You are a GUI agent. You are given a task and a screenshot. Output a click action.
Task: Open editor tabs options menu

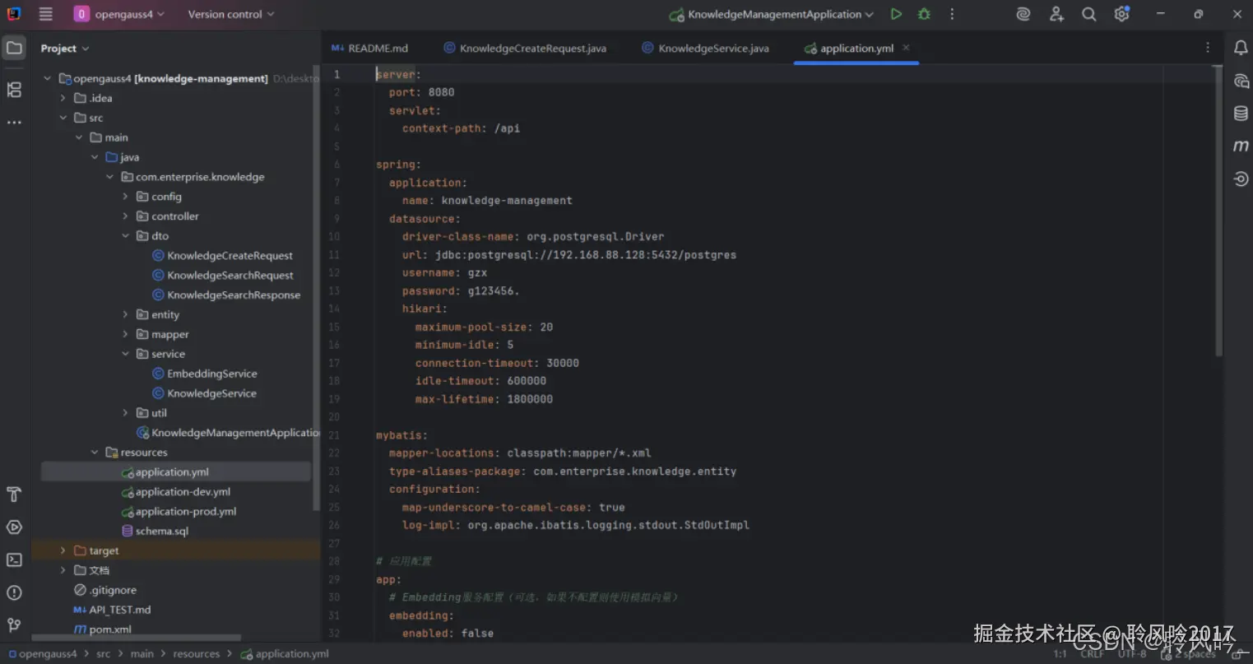coord(1208,48)
